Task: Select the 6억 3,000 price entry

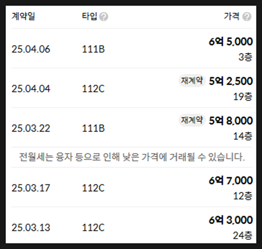Action: click(x=231, y=220)
